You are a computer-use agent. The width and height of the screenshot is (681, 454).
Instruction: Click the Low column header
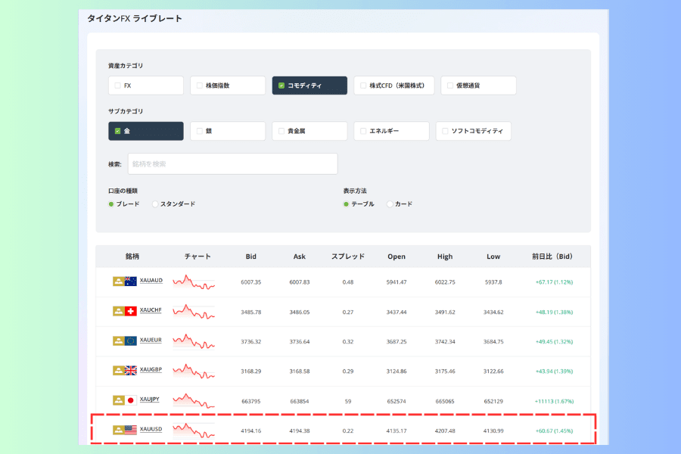click(493, 257)
